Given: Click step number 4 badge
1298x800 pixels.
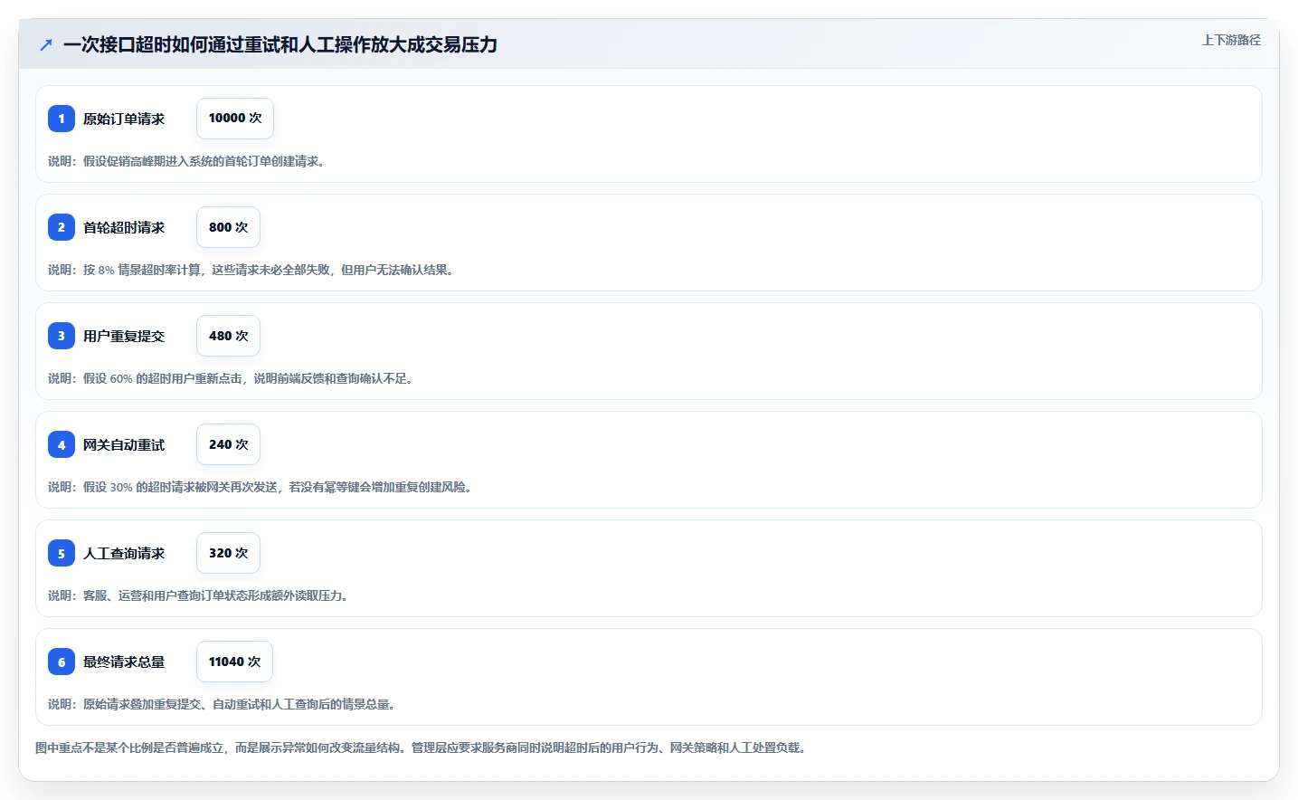Looking at the screenshot, I should pos(62,444).
